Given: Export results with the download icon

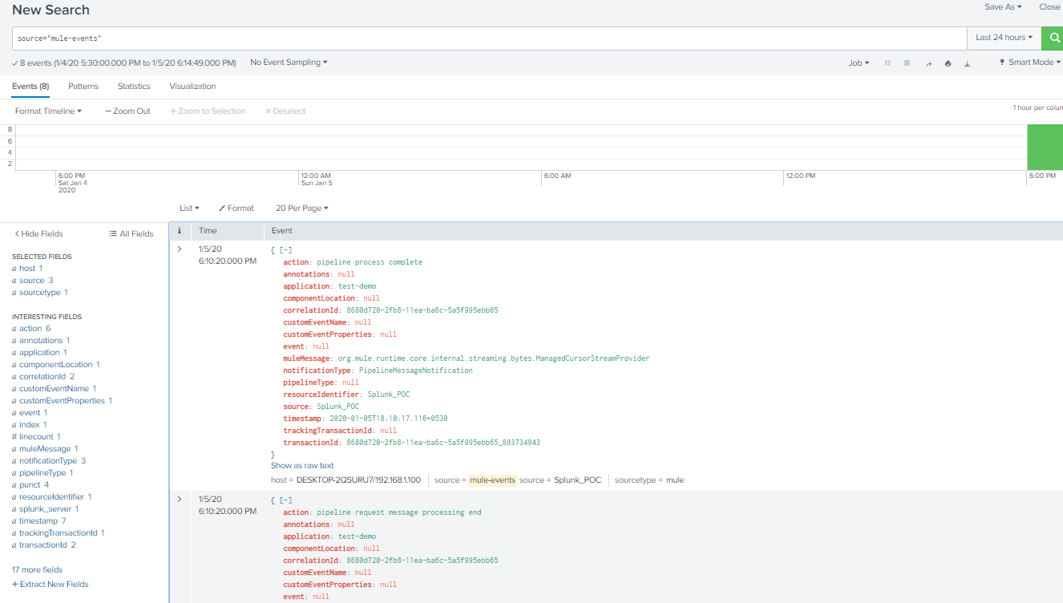Looking at the screenshot, I should coord(968,63).
